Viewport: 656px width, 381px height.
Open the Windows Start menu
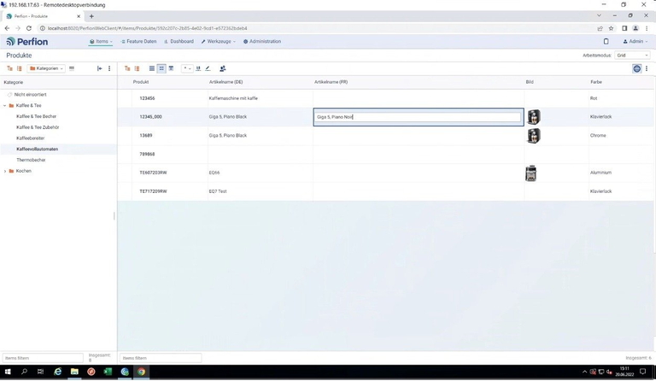[8, 372]
